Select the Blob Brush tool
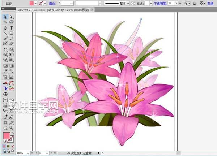This screenshot has height=156, width=217. [5, 44]
